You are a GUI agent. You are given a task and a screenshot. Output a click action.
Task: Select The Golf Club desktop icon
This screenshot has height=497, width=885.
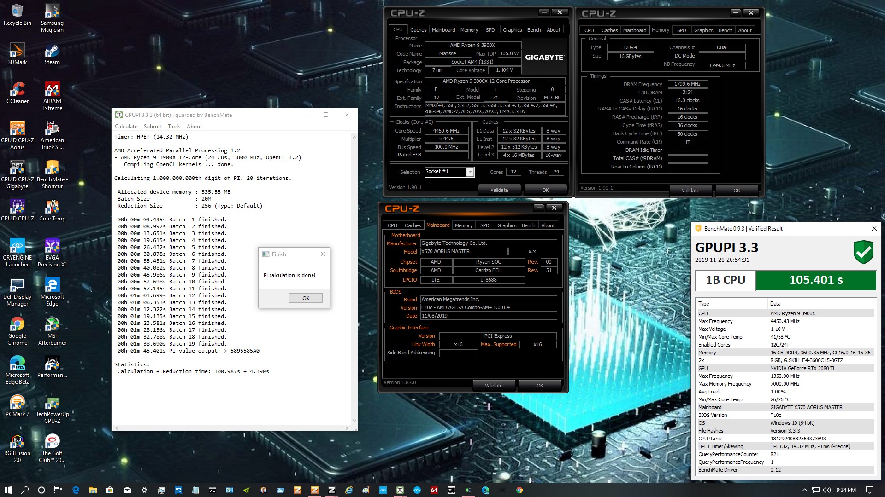click(x=52, y=449)
